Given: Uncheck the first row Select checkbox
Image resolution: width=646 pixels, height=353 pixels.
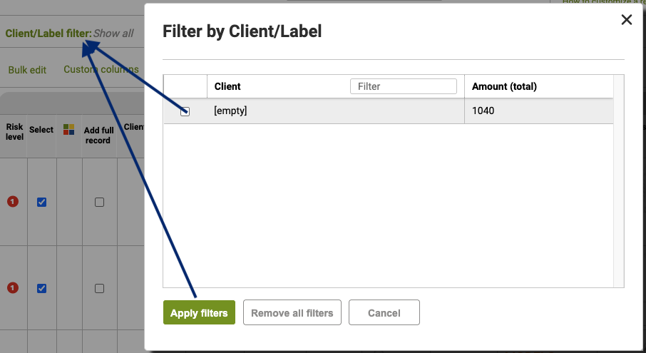Looking at the screenshot, I should [x=41, y=202].
